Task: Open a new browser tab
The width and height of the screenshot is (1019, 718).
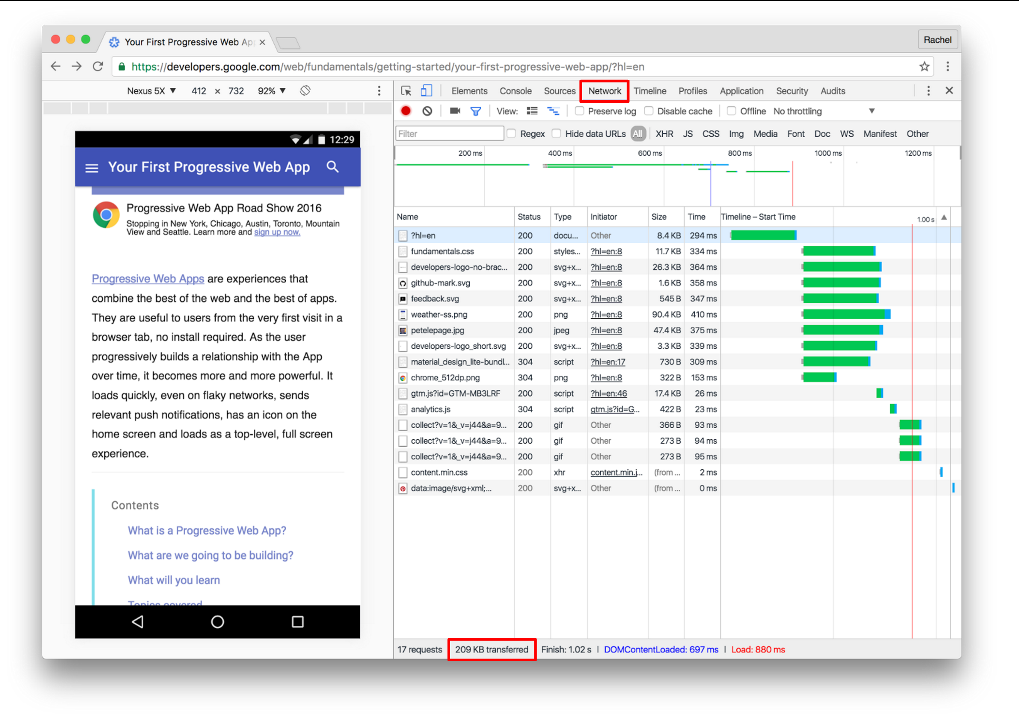Action: click(x=288, y=43)
